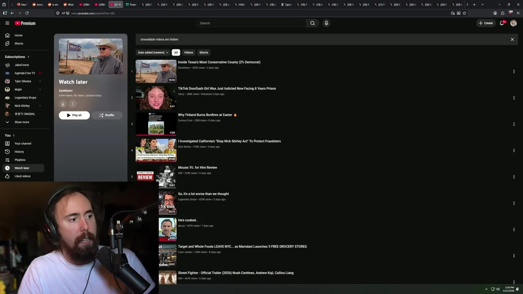Show hidden tray icons chevron
The width and height of the screenshot is (523, 294).
486,289
